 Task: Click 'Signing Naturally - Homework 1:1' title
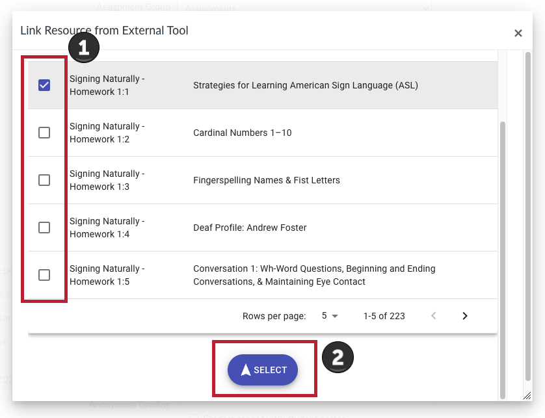107,85
